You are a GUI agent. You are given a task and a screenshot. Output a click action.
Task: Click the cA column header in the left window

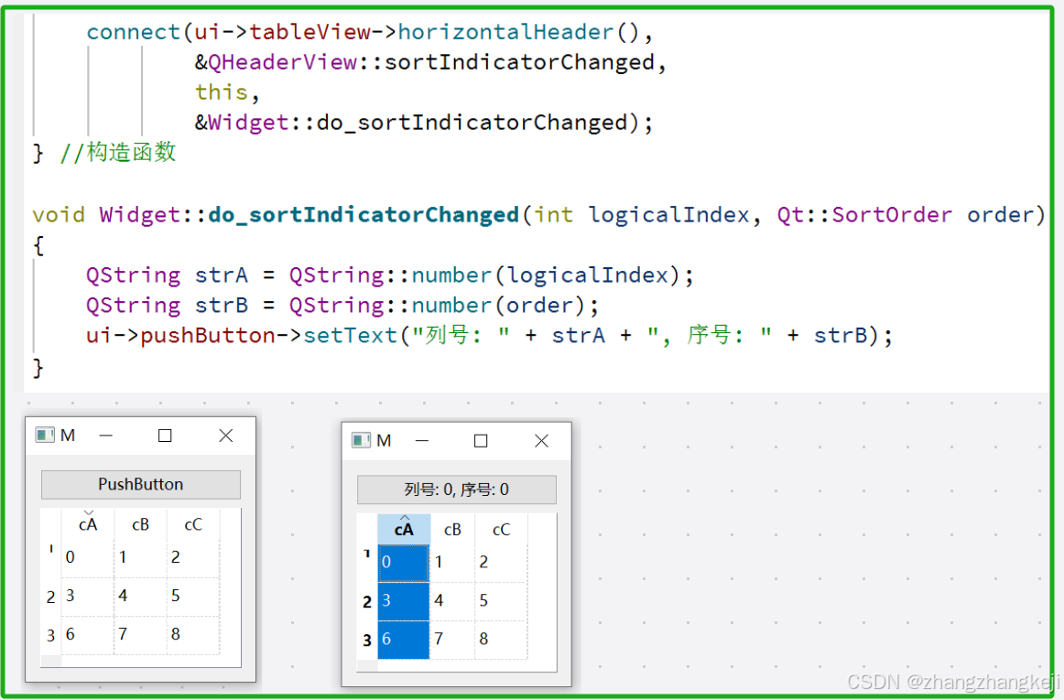pyautogui.click(x=88, y=524)
